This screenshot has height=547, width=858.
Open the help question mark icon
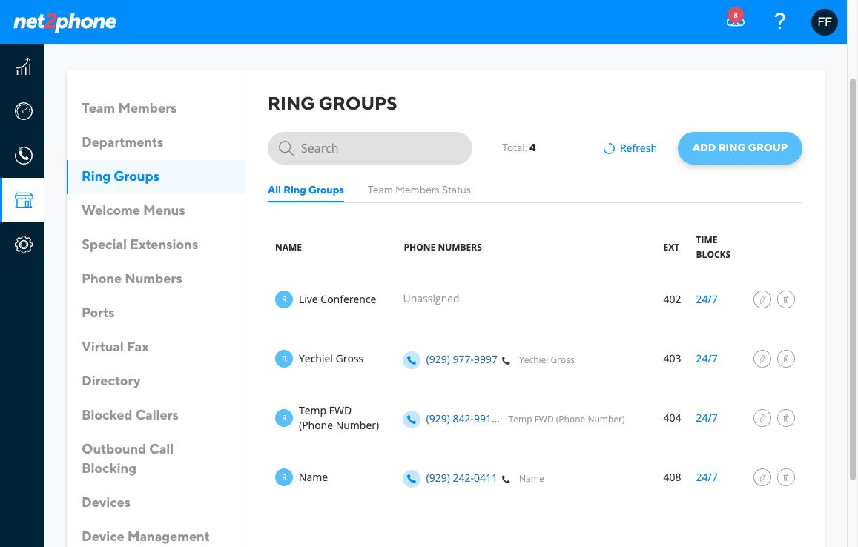point(779,21)
